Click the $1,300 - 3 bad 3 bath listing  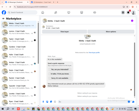pyautogui.click(x=53, y=28)
